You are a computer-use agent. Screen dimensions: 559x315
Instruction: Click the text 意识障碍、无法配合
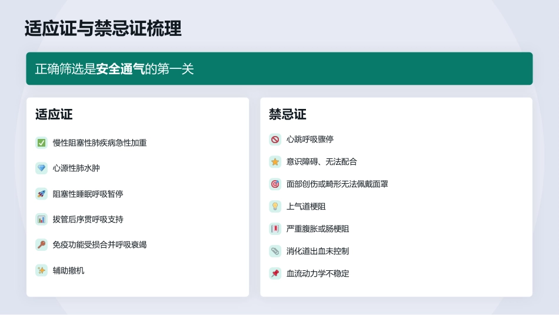[321, 161]
